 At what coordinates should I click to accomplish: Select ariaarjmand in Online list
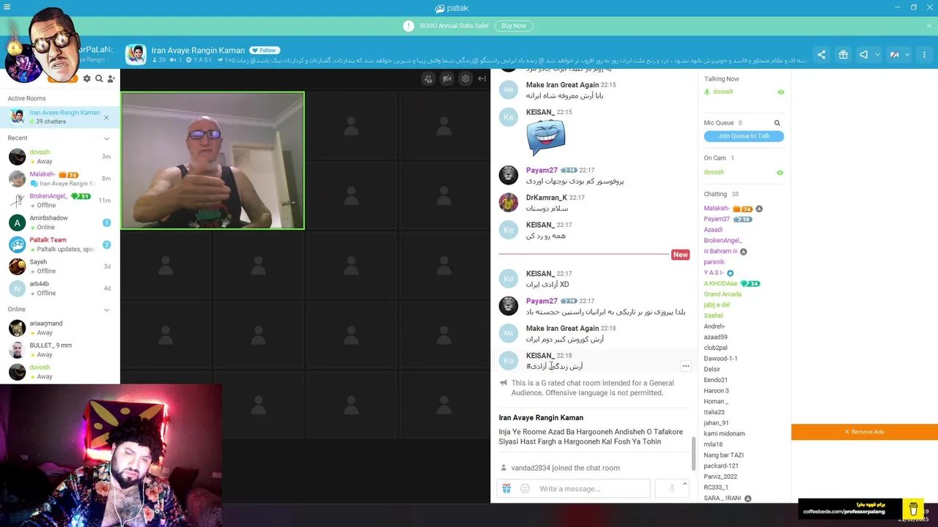pyautogui.click(x=59, y=328)
